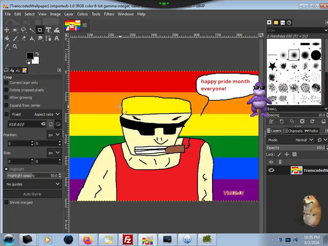Enable the Current layer only checkbox
The width and height of the screenshot is (328, 246).
tap(6, 83)
